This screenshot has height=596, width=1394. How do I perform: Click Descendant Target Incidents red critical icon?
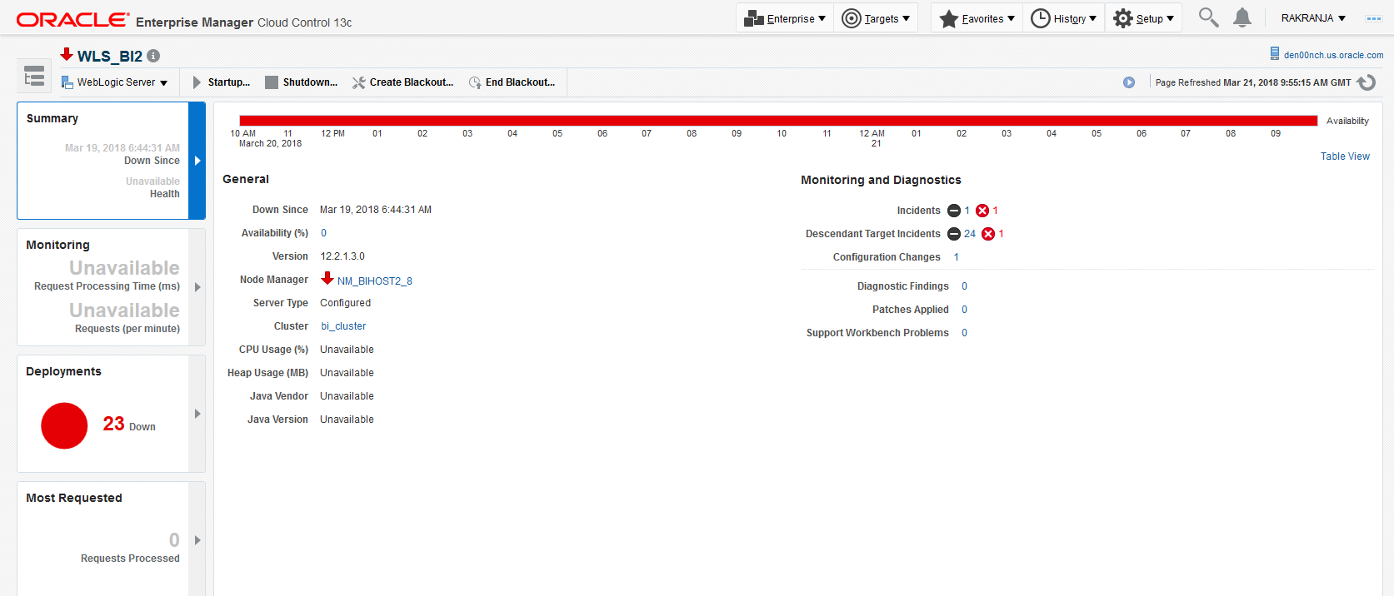(988, 234)
